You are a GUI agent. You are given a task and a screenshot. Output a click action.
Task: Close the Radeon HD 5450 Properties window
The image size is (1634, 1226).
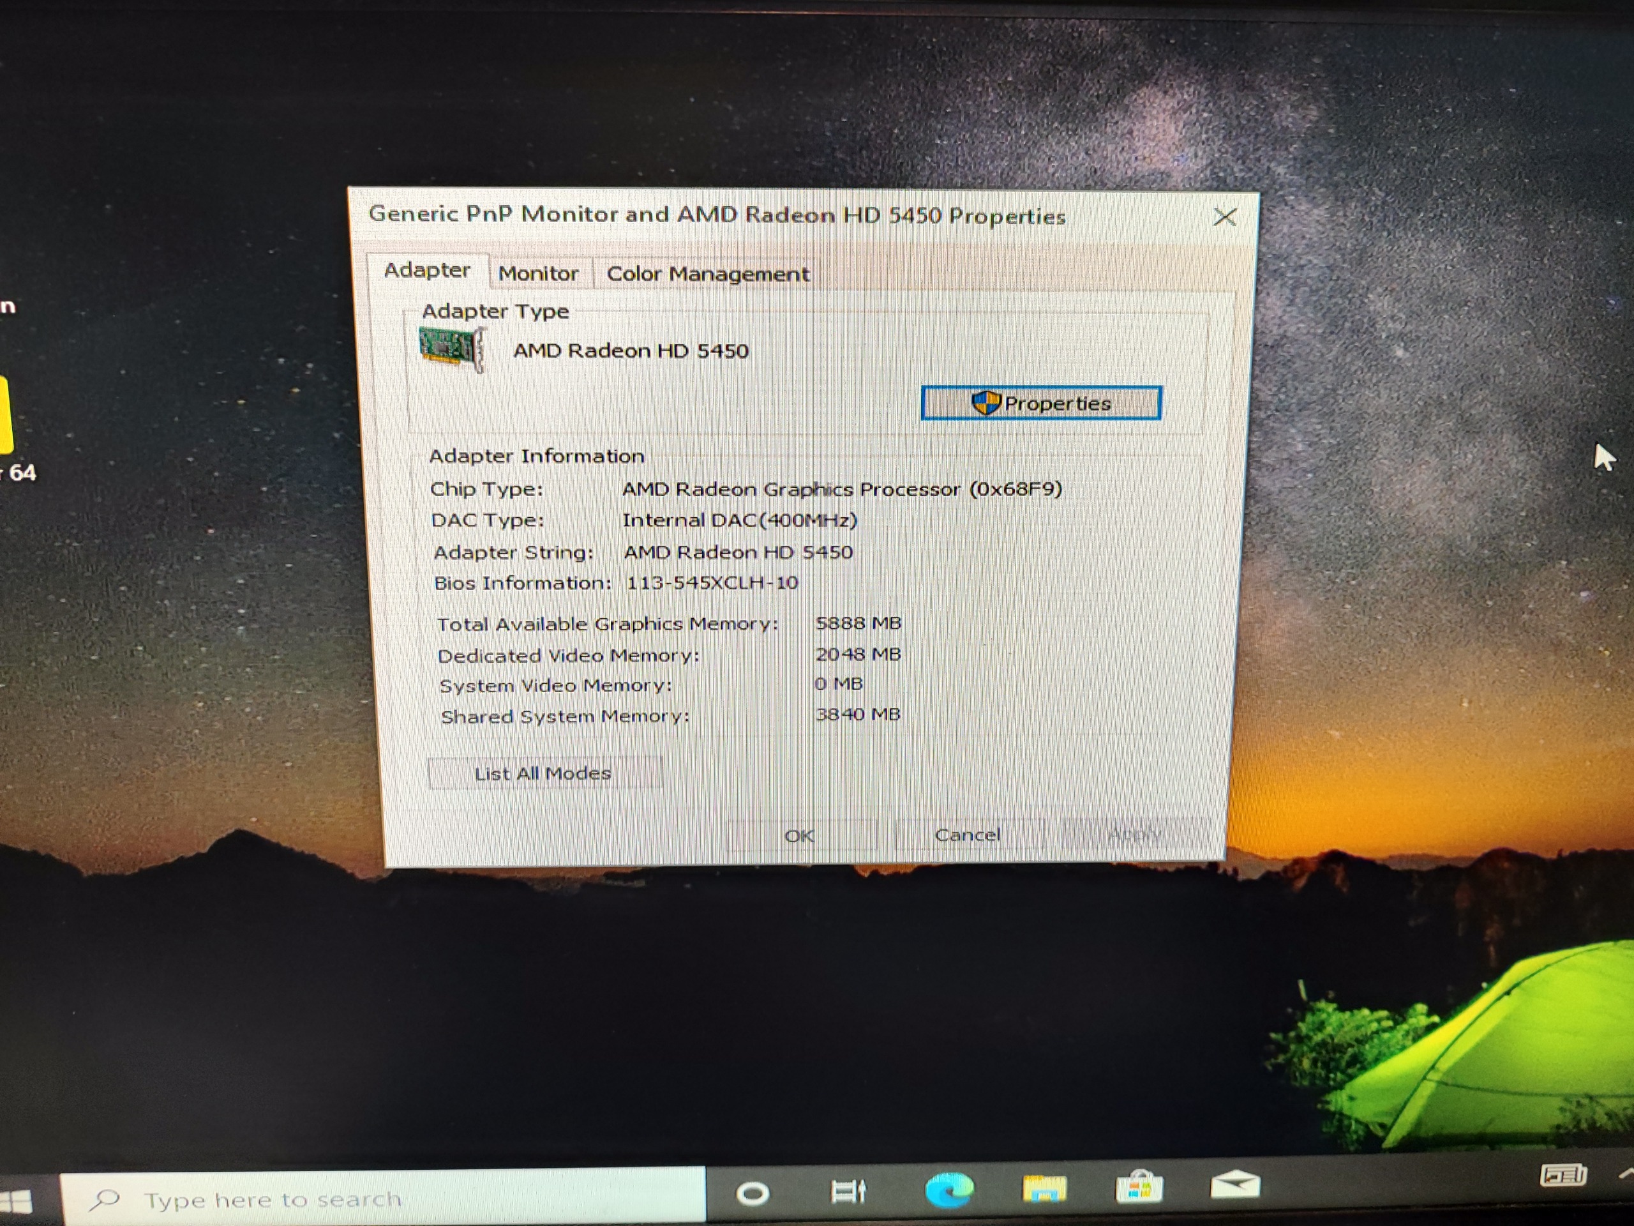coord(1225,216)
